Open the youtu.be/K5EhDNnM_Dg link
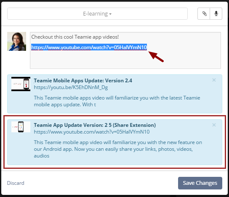The image size is (229, 197). [x=71, y=87]
